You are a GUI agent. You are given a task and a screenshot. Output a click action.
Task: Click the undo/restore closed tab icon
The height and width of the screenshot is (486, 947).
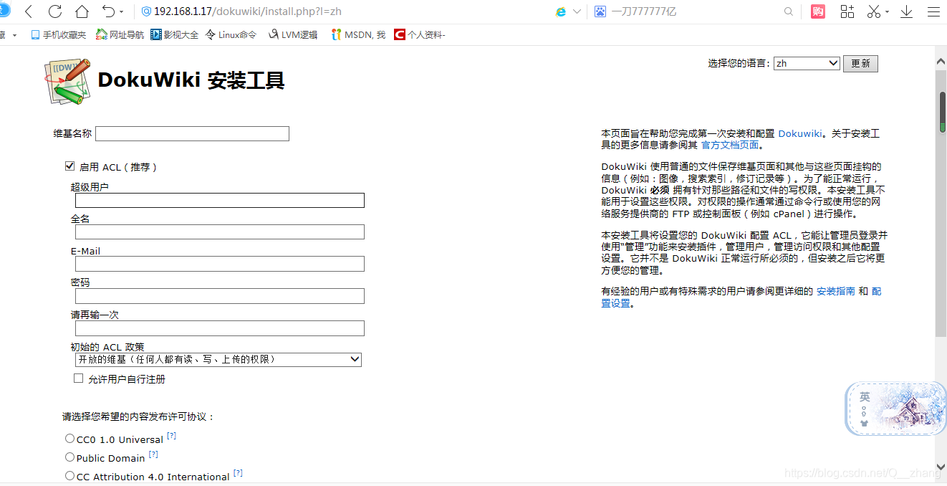(108, 11)
